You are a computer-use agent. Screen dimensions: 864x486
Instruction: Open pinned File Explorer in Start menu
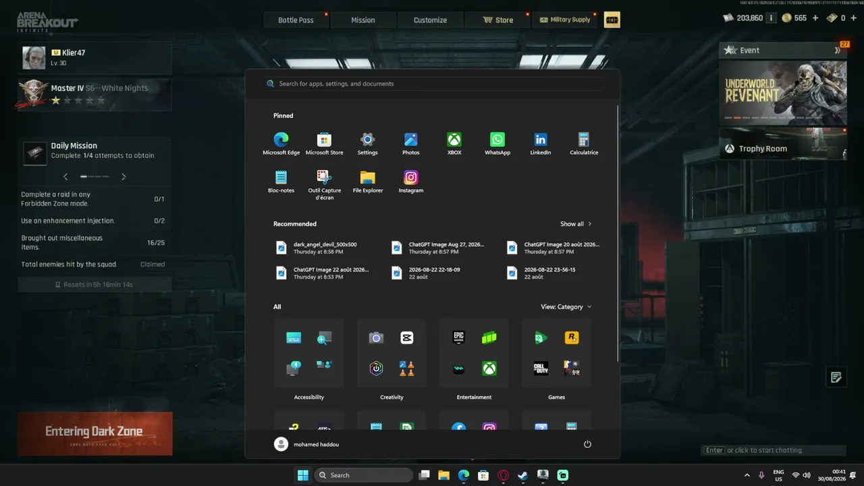(367, 181)
